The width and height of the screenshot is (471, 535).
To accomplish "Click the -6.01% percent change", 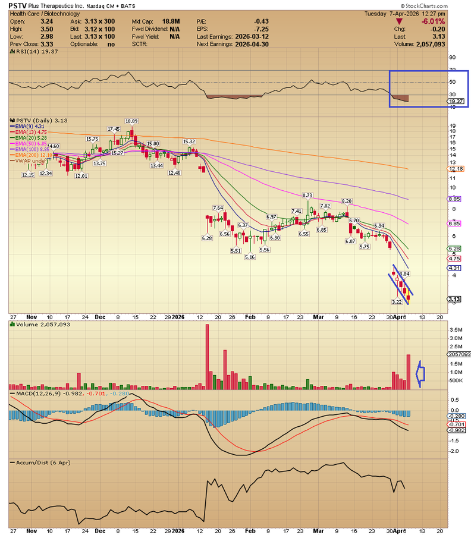I will [x=433, y=21].
